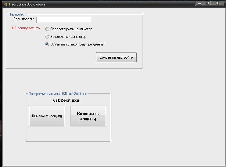Click the text label Выключить компьютер

tap(68, 37)
